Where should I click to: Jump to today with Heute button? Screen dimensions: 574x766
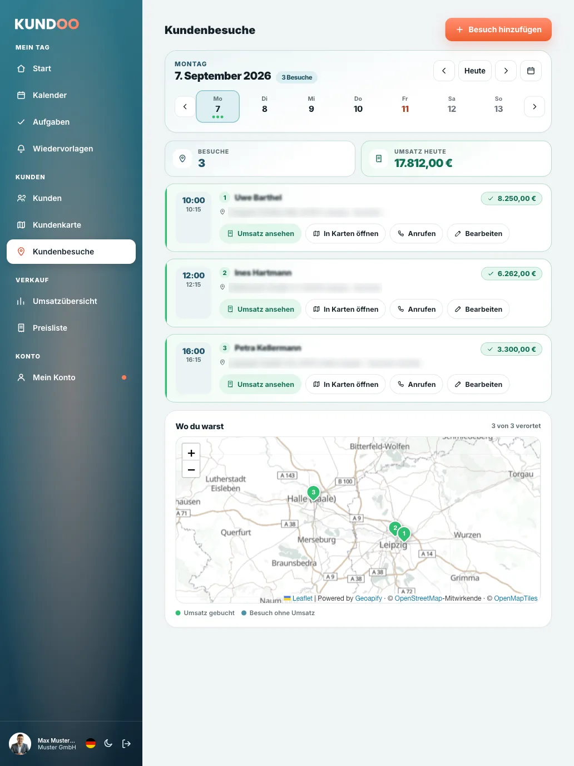tap(475, 71)
